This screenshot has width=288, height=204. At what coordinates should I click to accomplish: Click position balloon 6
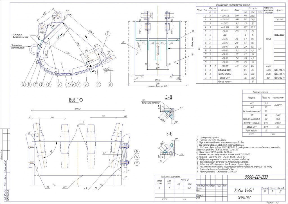pyautogui.click(x=110, y=85)
